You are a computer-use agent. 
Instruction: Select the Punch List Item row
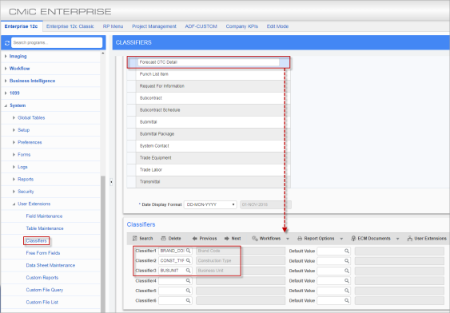click(209, 74)
